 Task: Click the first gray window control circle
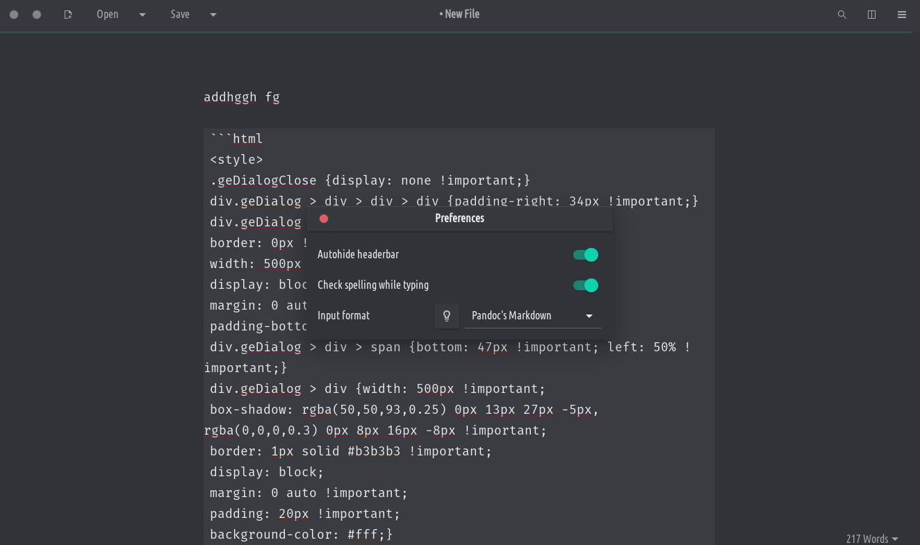14,15
